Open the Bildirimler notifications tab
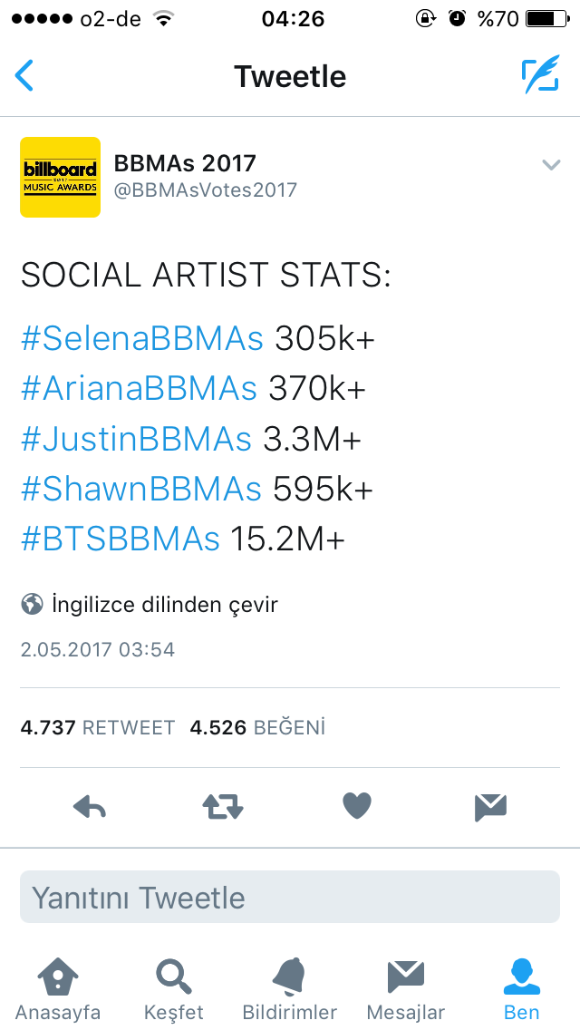Viewport: 580px width, 1030px height. 290,990
